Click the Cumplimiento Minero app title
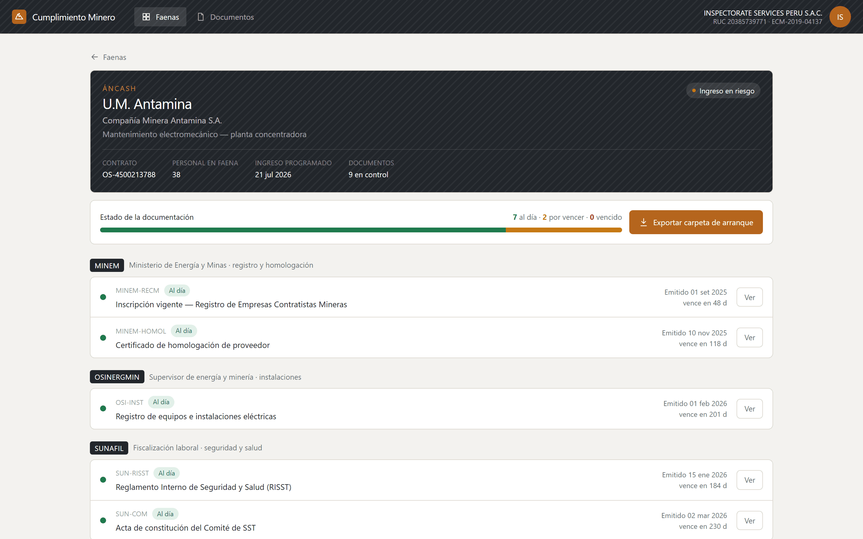Screen dimensions: 863x539 [73, 17]
